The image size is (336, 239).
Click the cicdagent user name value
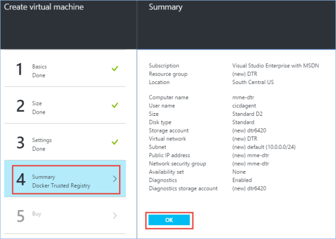pos(244,106)
